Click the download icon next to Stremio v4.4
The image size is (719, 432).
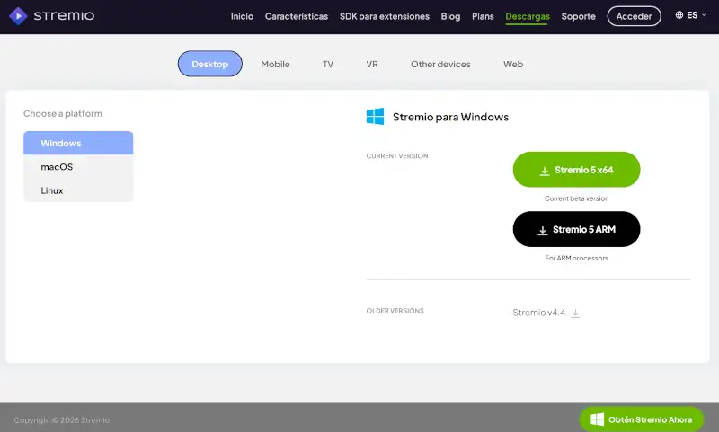click(x=575, y=313)
